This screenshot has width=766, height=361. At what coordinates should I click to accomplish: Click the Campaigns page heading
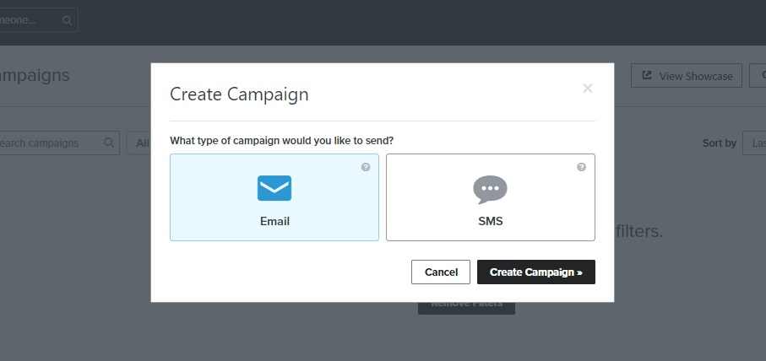click(34, 76)
